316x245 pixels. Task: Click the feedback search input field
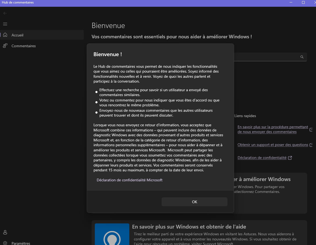click(x=270, y=57)
